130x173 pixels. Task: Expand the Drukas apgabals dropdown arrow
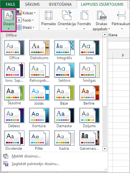[x=109, y=29]
